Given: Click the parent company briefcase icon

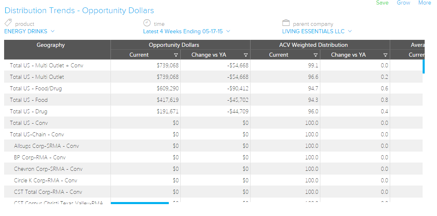Looking at the screenshot, I should point(286,23).
